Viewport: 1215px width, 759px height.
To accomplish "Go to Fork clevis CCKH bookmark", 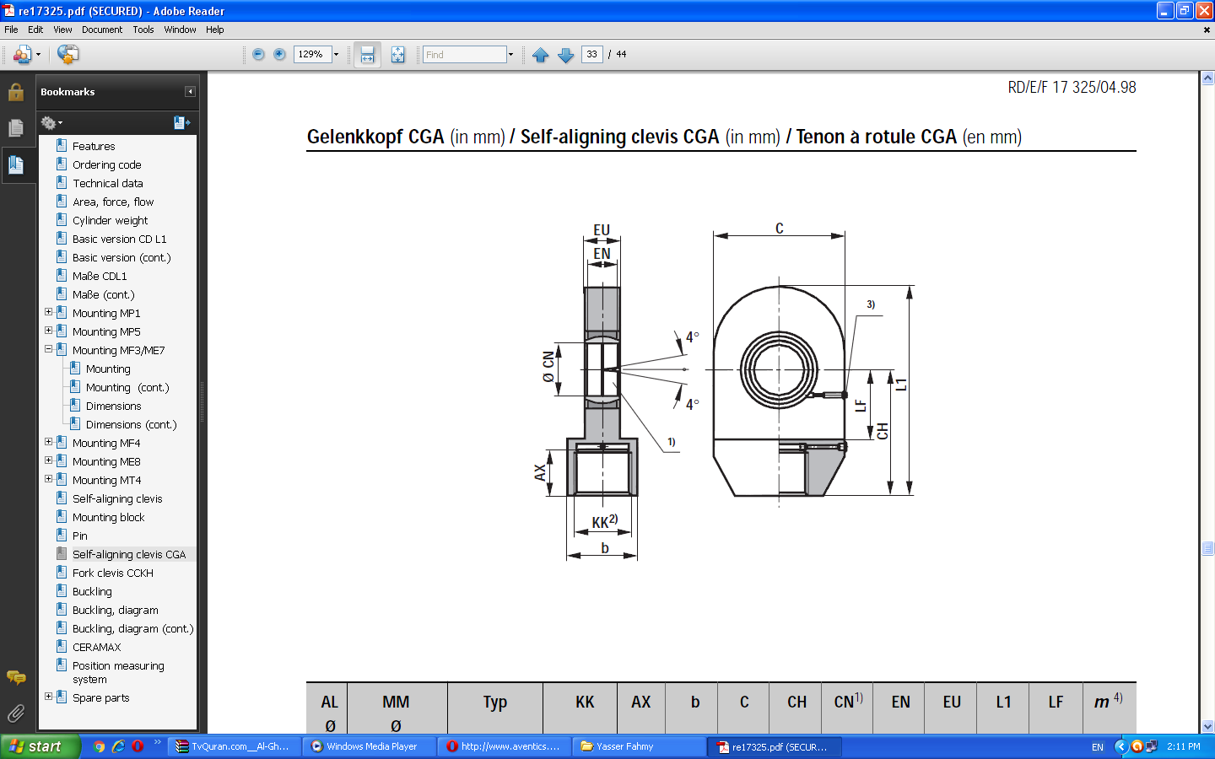I will 113,573.
